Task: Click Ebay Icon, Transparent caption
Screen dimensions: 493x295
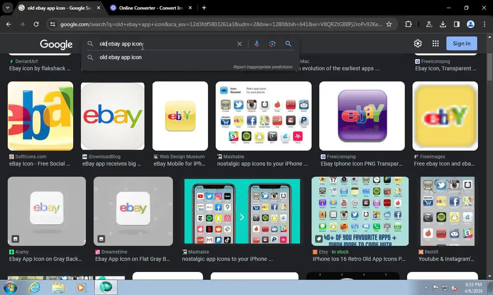Action: (x=446, y=68)
